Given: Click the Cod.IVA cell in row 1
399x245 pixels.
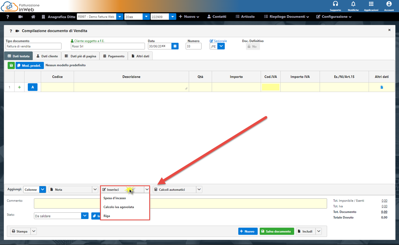Looking at the screenshot, I should (270, 87).
